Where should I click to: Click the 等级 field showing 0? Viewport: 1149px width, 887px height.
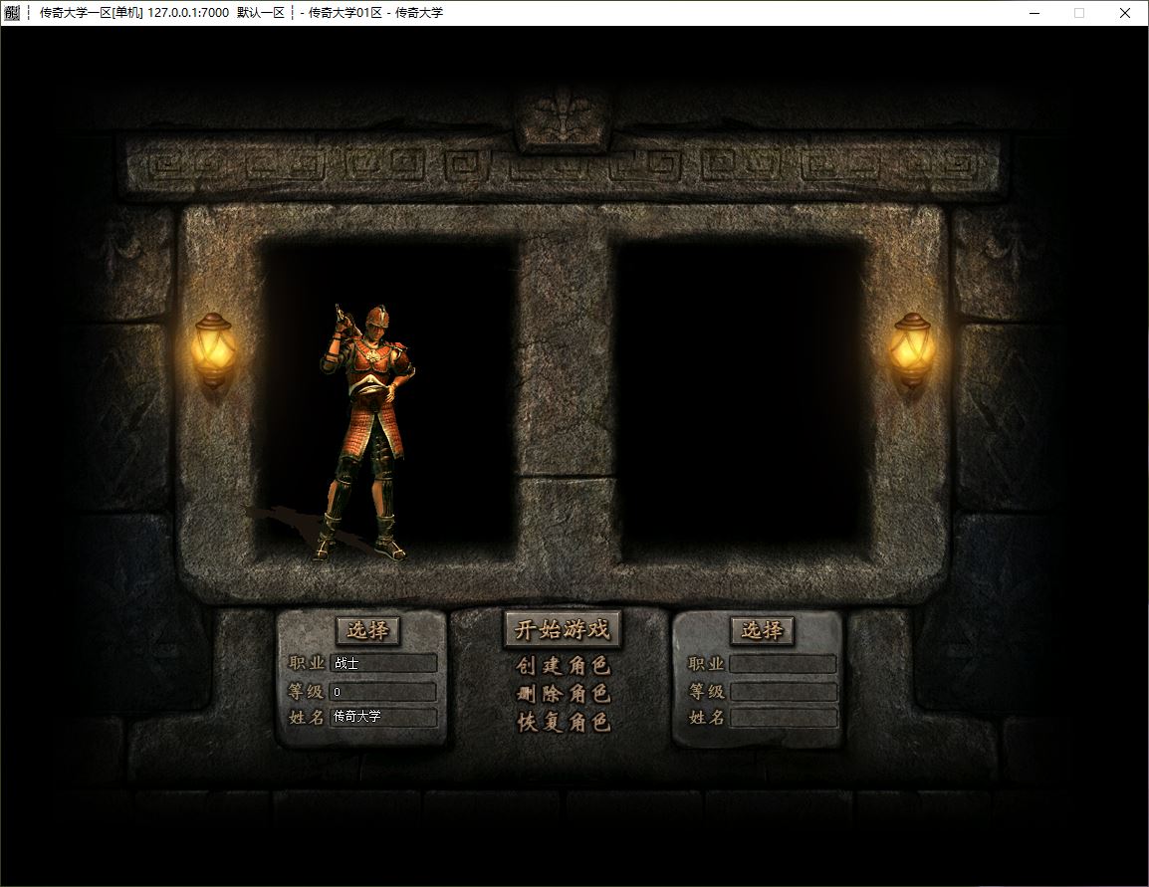point(383,692)
